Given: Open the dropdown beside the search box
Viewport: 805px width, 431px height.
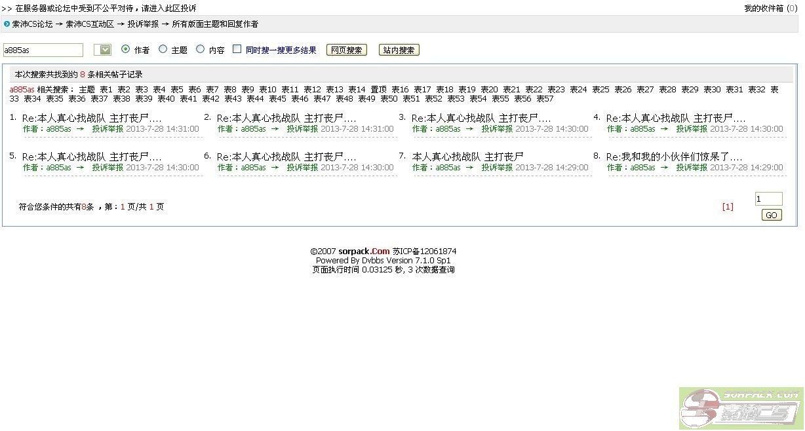Looking at the screenshot, I should click(x=103, y=50).
